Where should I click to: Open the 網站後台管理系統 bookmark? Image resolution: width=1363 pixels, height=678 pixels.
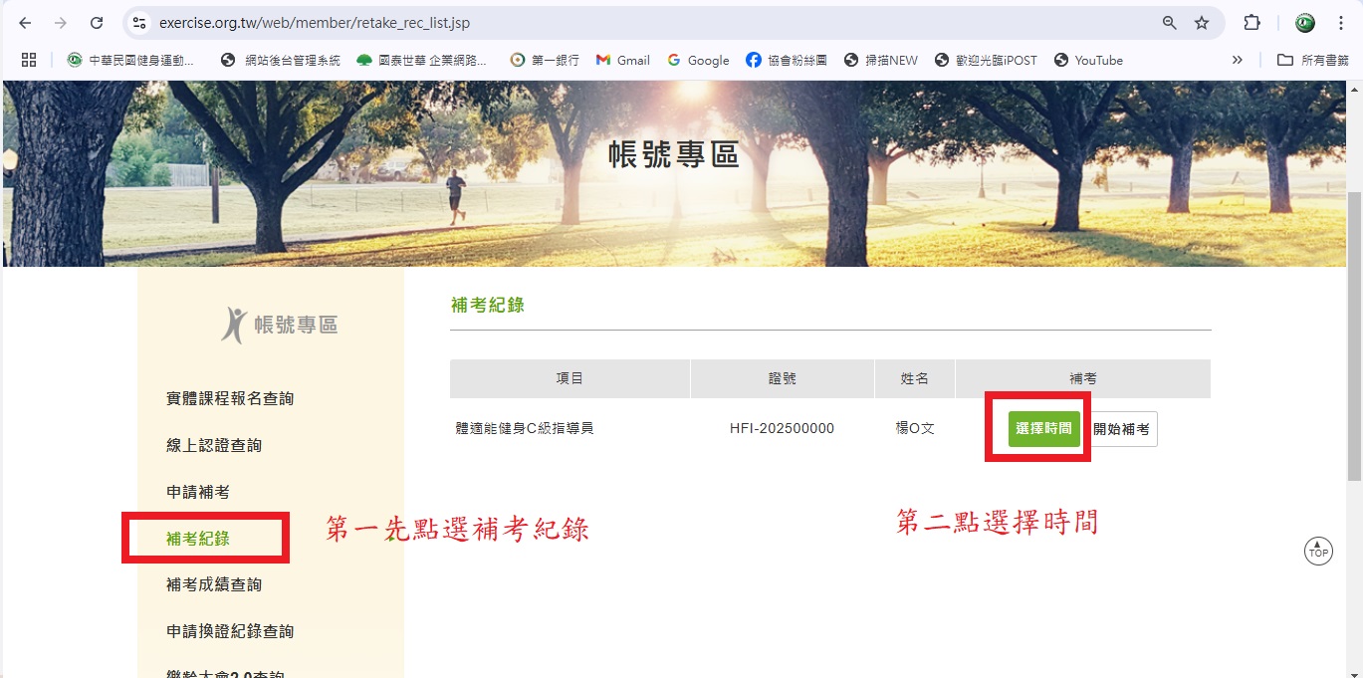(x=281, y=60)
